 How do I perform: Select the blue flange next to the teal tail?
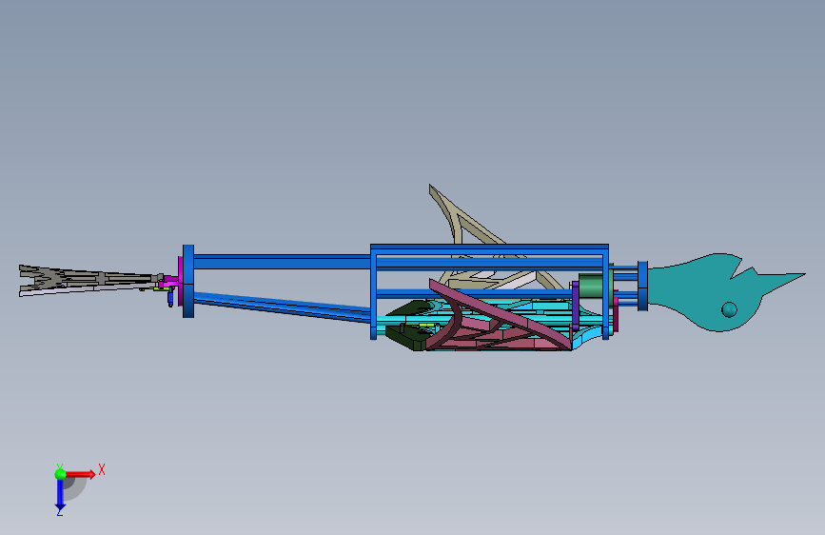(642, 286)
